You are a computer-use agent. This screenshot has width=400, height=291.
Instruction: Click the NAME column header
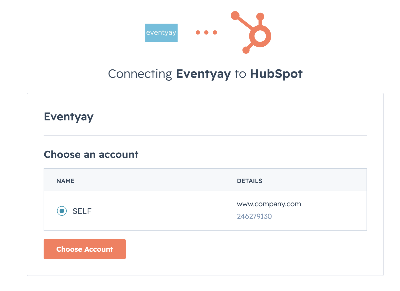65,181
